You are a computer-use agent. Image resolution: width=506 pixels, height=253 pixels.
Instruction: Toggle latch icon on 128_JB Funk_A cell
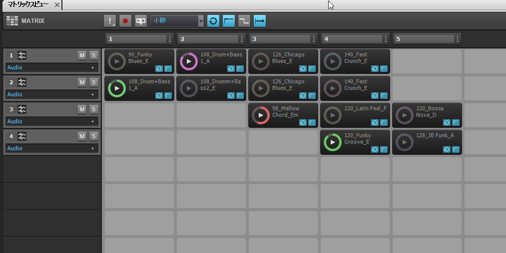456,149
